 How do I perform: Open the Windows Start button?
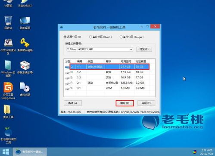pyautogui.click(x=6, y=152)
